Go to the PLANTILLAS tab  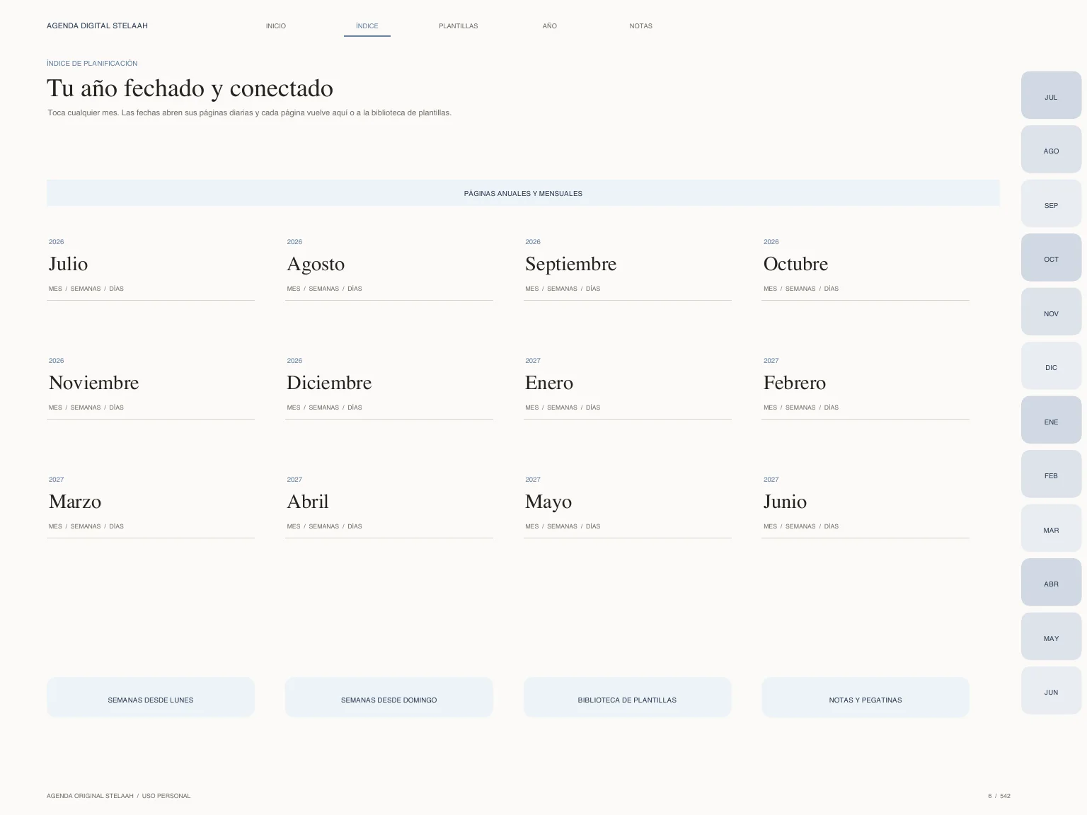pyautogui.click(x=458, y=26)
